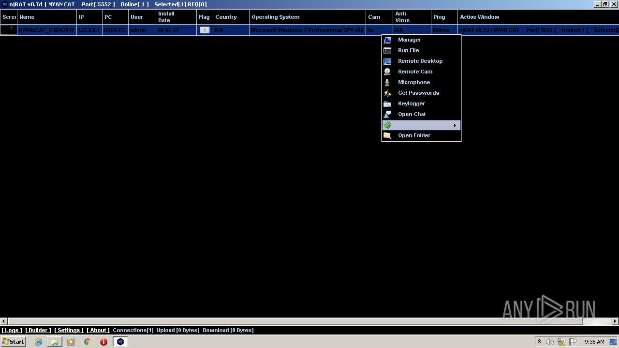This screenshot has width=619, height=348.
Task: Click the 127.0.0.1 IP cell
Action: coord(89,30)
